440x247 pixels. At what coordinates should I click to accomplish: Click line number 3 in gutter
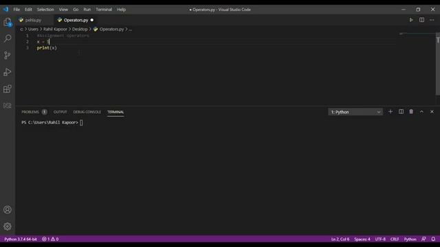[27, 48]
